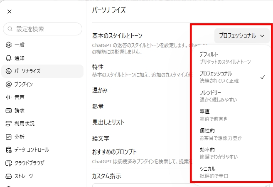Click the database icon for データ コントロール

(x=9, y=150)
